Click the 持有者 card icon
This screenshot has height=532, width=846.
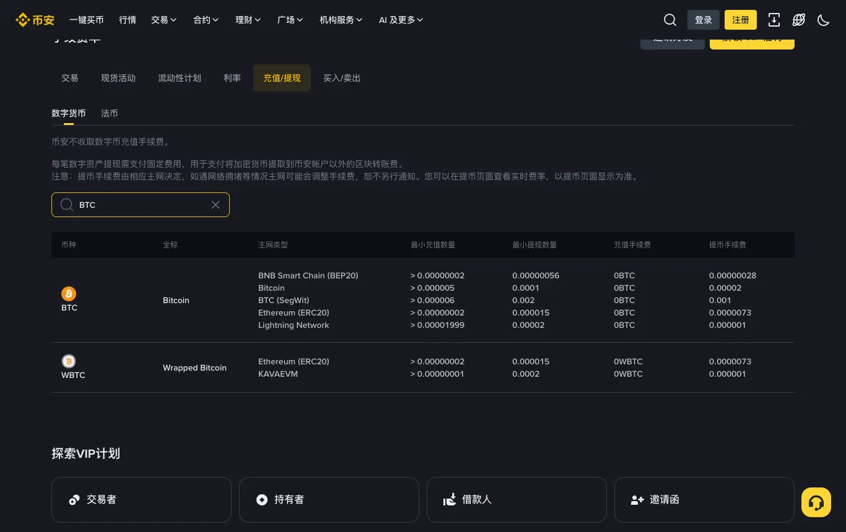click(262, 500)
